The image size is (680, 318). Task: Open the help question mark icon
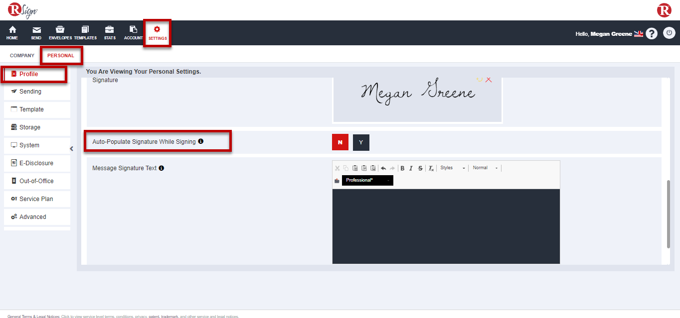652,33
